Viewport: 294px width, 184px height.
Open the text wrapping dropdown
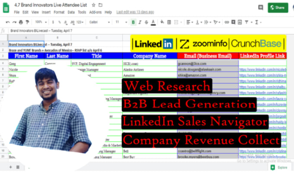[208, 22]
